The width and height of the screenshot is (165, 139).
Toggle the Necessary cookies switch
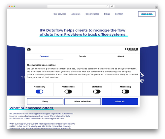click(39, 92)
